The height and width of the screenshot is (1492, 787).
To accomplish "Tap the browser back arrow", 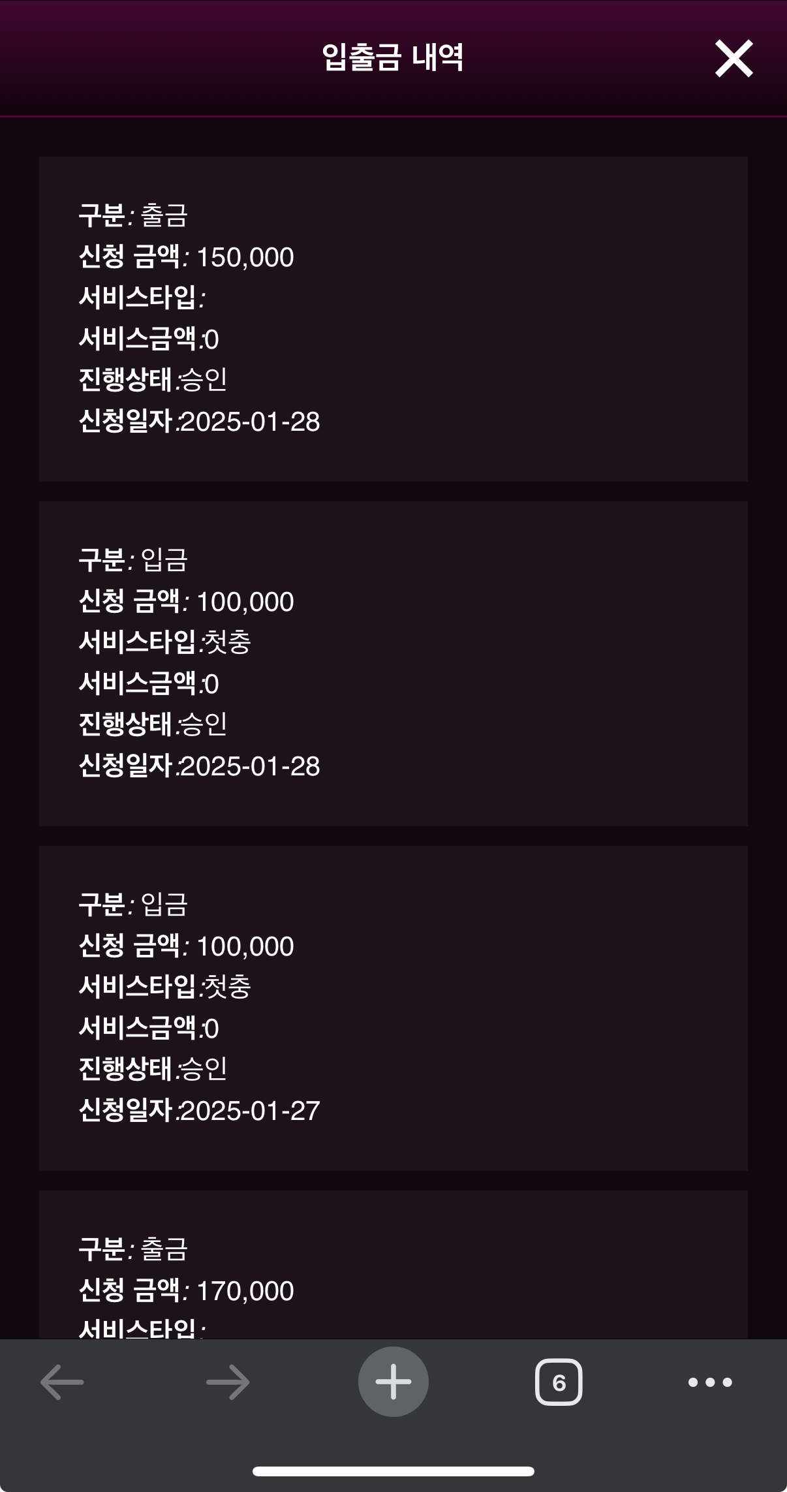I will [62, 1382].
